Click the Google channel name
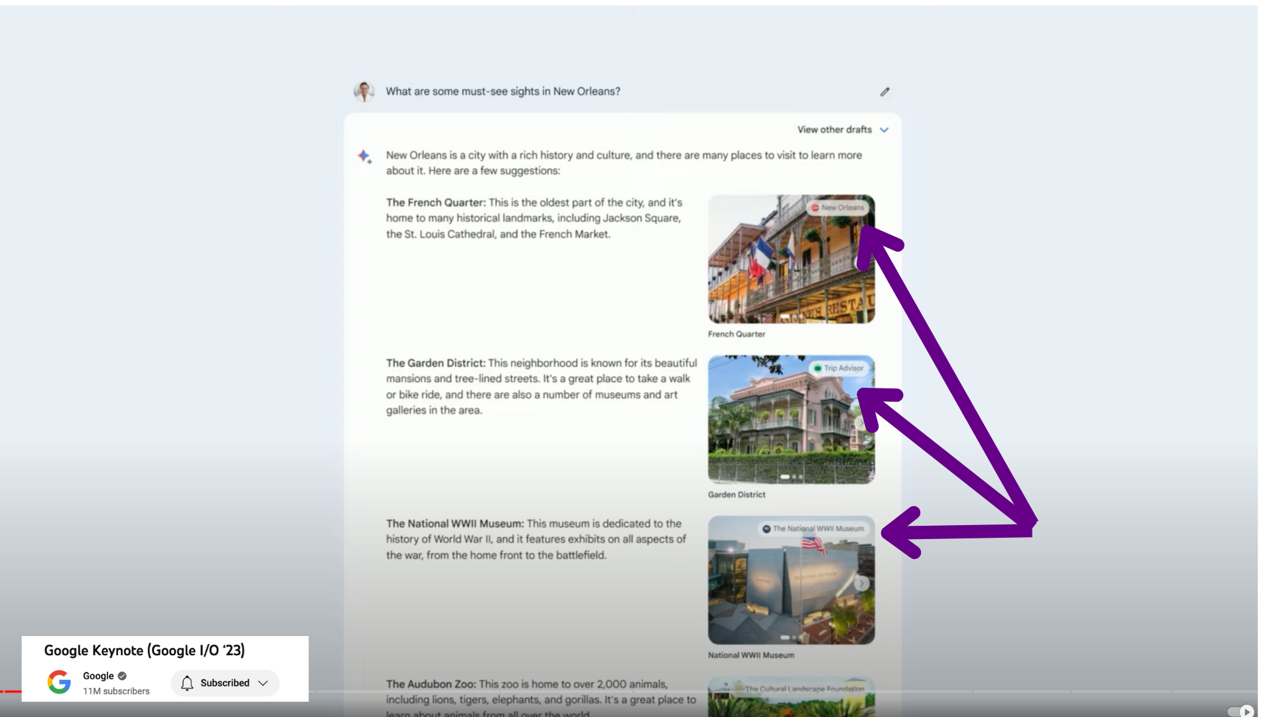 click(98, 676)
